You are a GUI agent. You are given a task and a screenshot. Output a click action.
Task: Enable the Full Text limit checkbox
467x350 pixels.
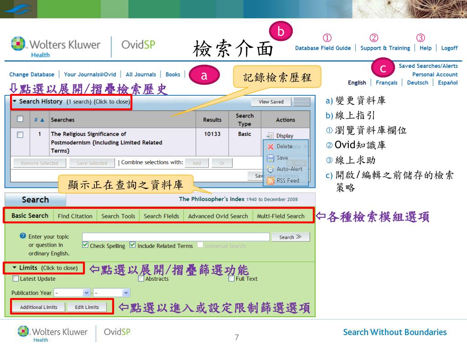[231, 278]
